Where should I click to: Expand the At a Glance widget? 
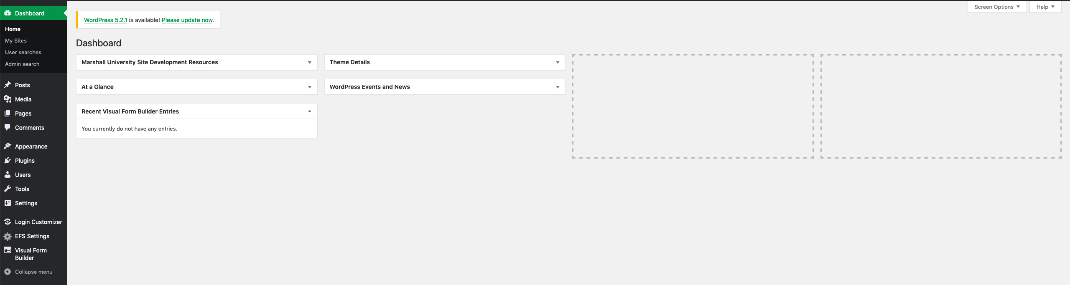(310, 87)
